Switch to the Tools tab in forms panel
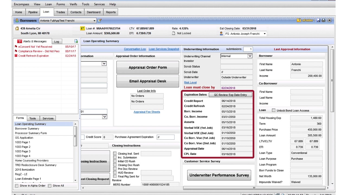Viewport: 347px width, 195px height. point(33,118)
